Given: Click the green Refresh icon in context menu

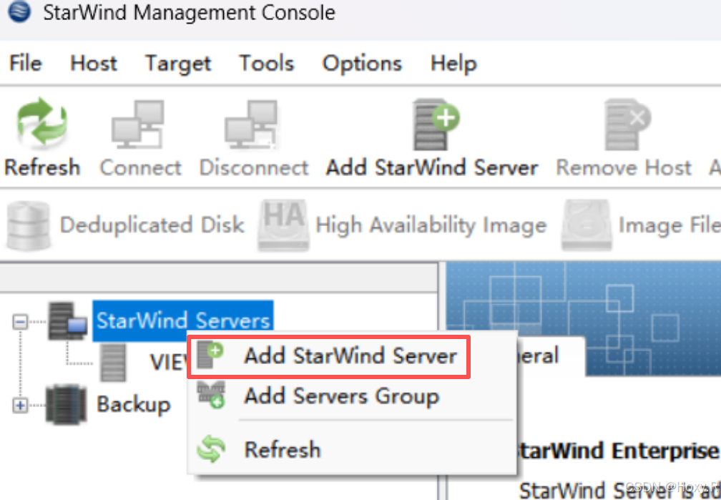Looking at the screenshot, I should tap(211, 448).
